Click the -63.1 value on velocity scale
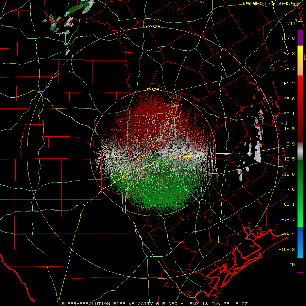306x306 pixels. point(288,204)
